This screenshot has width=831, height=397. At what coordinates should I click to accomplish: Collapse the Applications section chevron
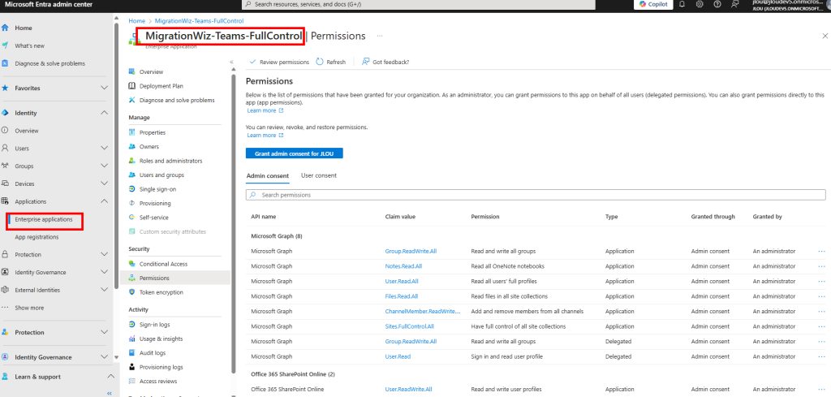point(104,201)
